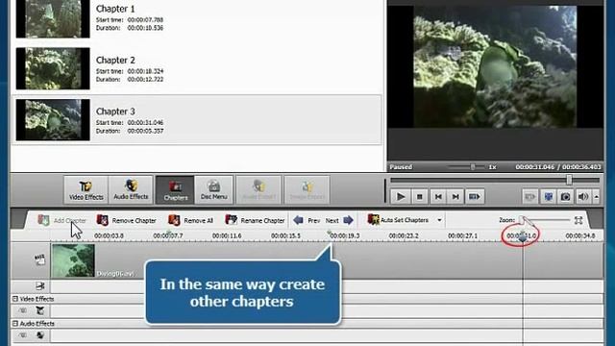Image resolution: width=615 pixels, height=346 pixels.
Task: Click the audio effects track icon
Action: pyautogui.click(x=40, y=335)
